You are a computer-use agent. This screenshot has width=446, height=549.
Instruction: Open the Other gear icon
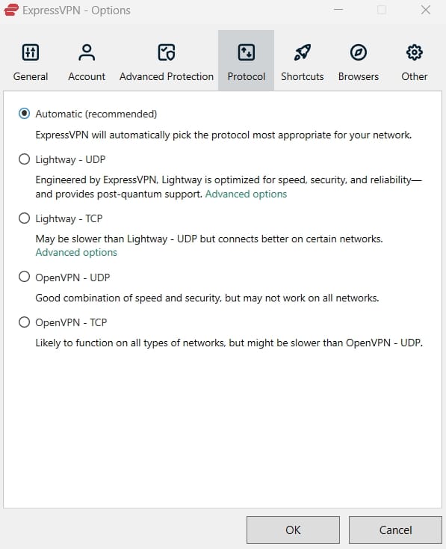(x=414, y=52)
